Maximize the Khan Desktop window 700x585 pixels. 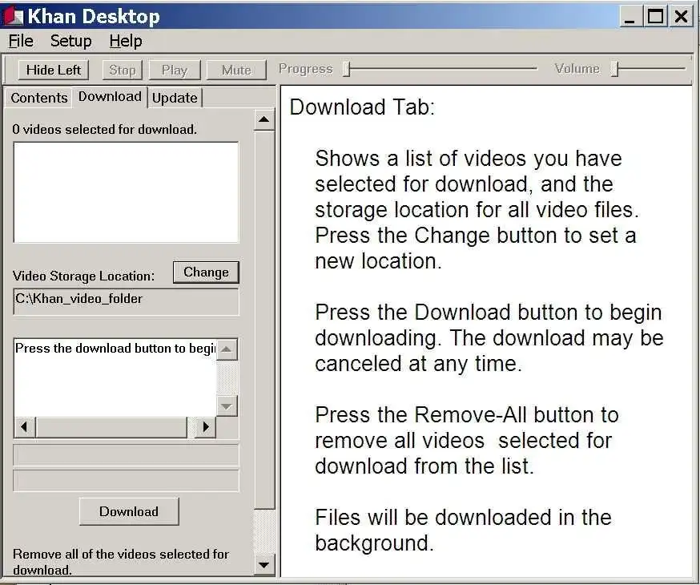pos(655,17)
